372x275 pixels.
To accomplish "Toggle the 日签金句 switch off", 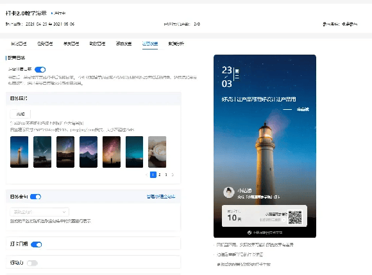I will [x=35, y=197].
